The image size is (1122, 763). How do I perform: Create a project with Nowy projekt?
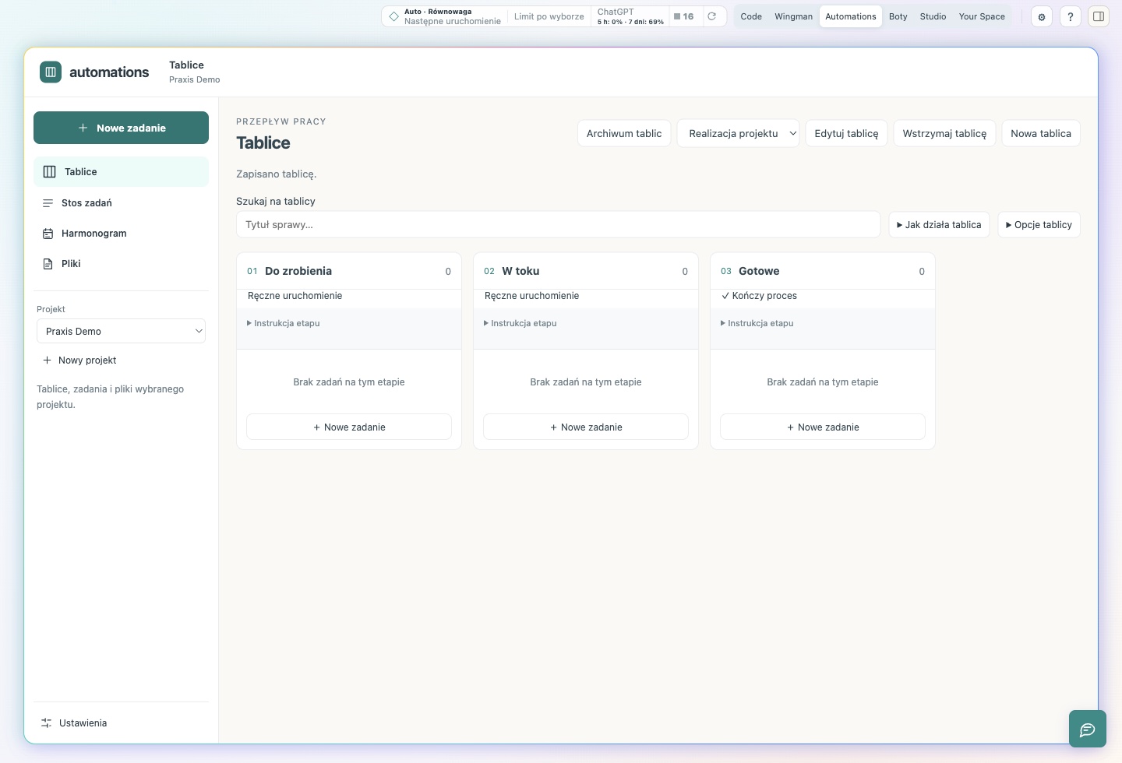click(x=79, y=360)
